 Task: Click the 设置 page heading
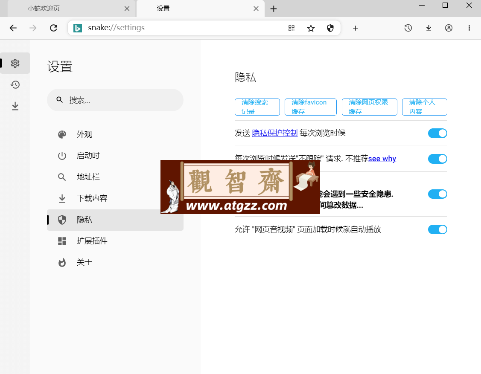coord(59,67)
